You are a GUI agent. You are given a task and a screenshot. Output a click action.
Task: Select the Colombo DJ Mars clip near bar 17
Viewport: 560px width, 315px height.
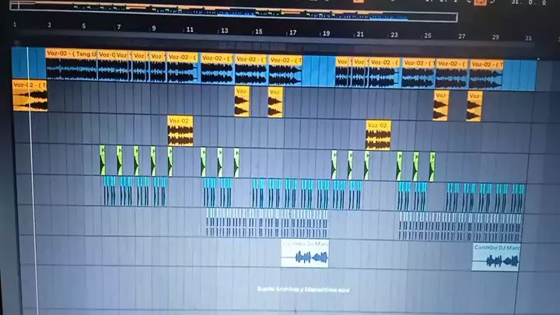pos(304,254)
